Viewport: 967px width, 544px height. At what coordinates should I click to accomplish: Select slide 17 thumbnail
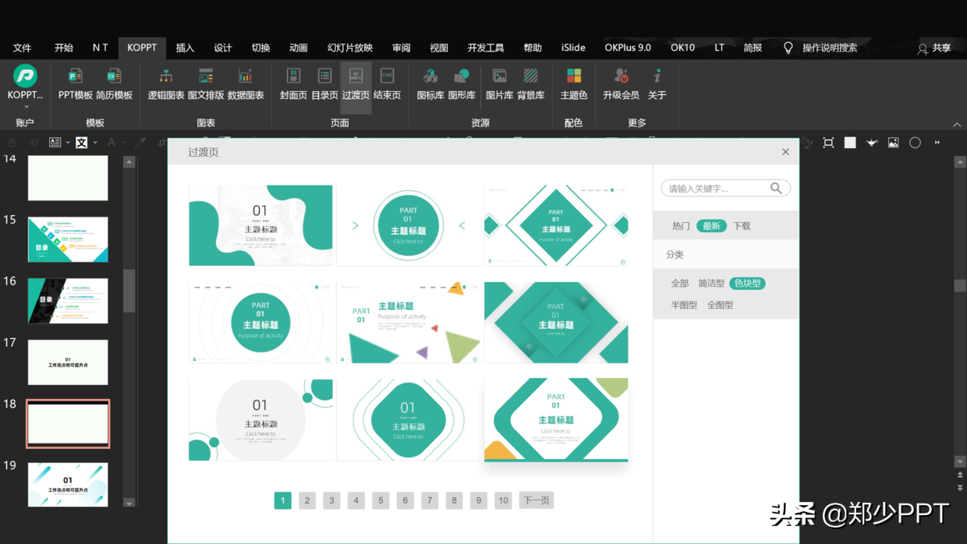(68, 362)
